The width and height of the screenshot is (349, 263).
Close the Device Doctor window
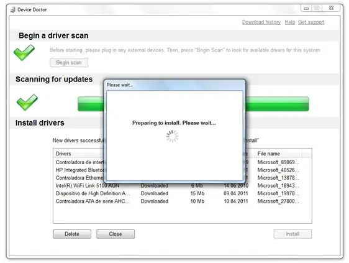pyautogui.click(x=331, y=8)
